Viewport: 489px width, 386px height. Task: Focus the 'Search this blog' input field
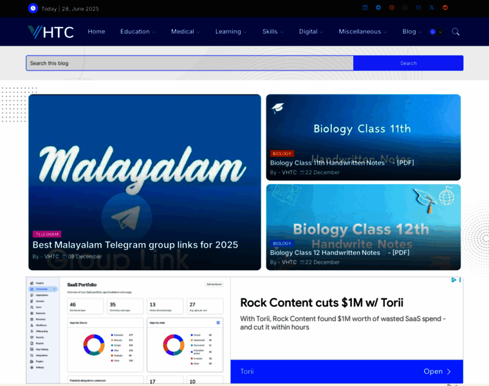[190, 63]
